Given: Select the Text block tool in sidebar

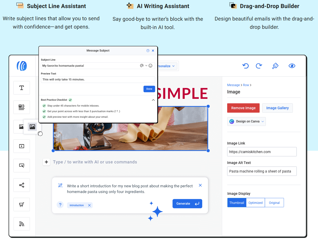Looking at the screenshot, I should 22,88.
